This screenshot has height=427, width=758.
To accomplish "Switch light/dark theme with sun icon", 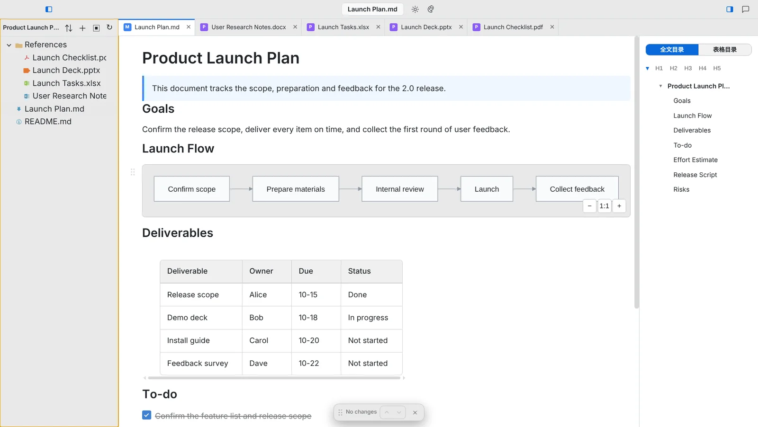I will (x=415, y=9).
